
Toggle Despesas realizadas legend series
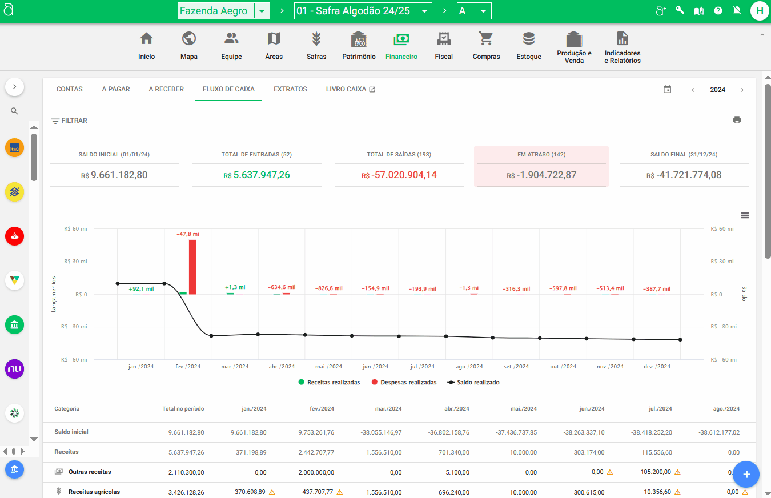point(403,382)
